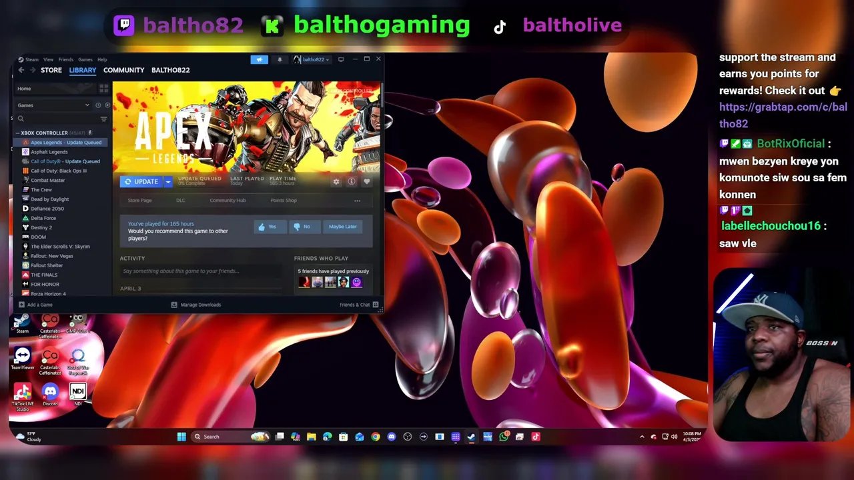Open the Help menu
This screenshot has width=854, height=480.
102,59
